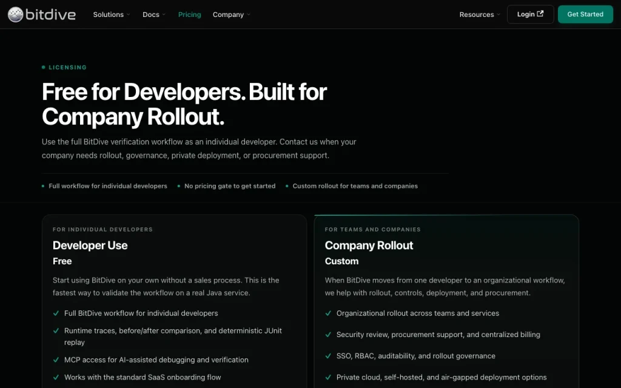
Task: Expand the Docs menu chevron
Action: tap(164, 15)
